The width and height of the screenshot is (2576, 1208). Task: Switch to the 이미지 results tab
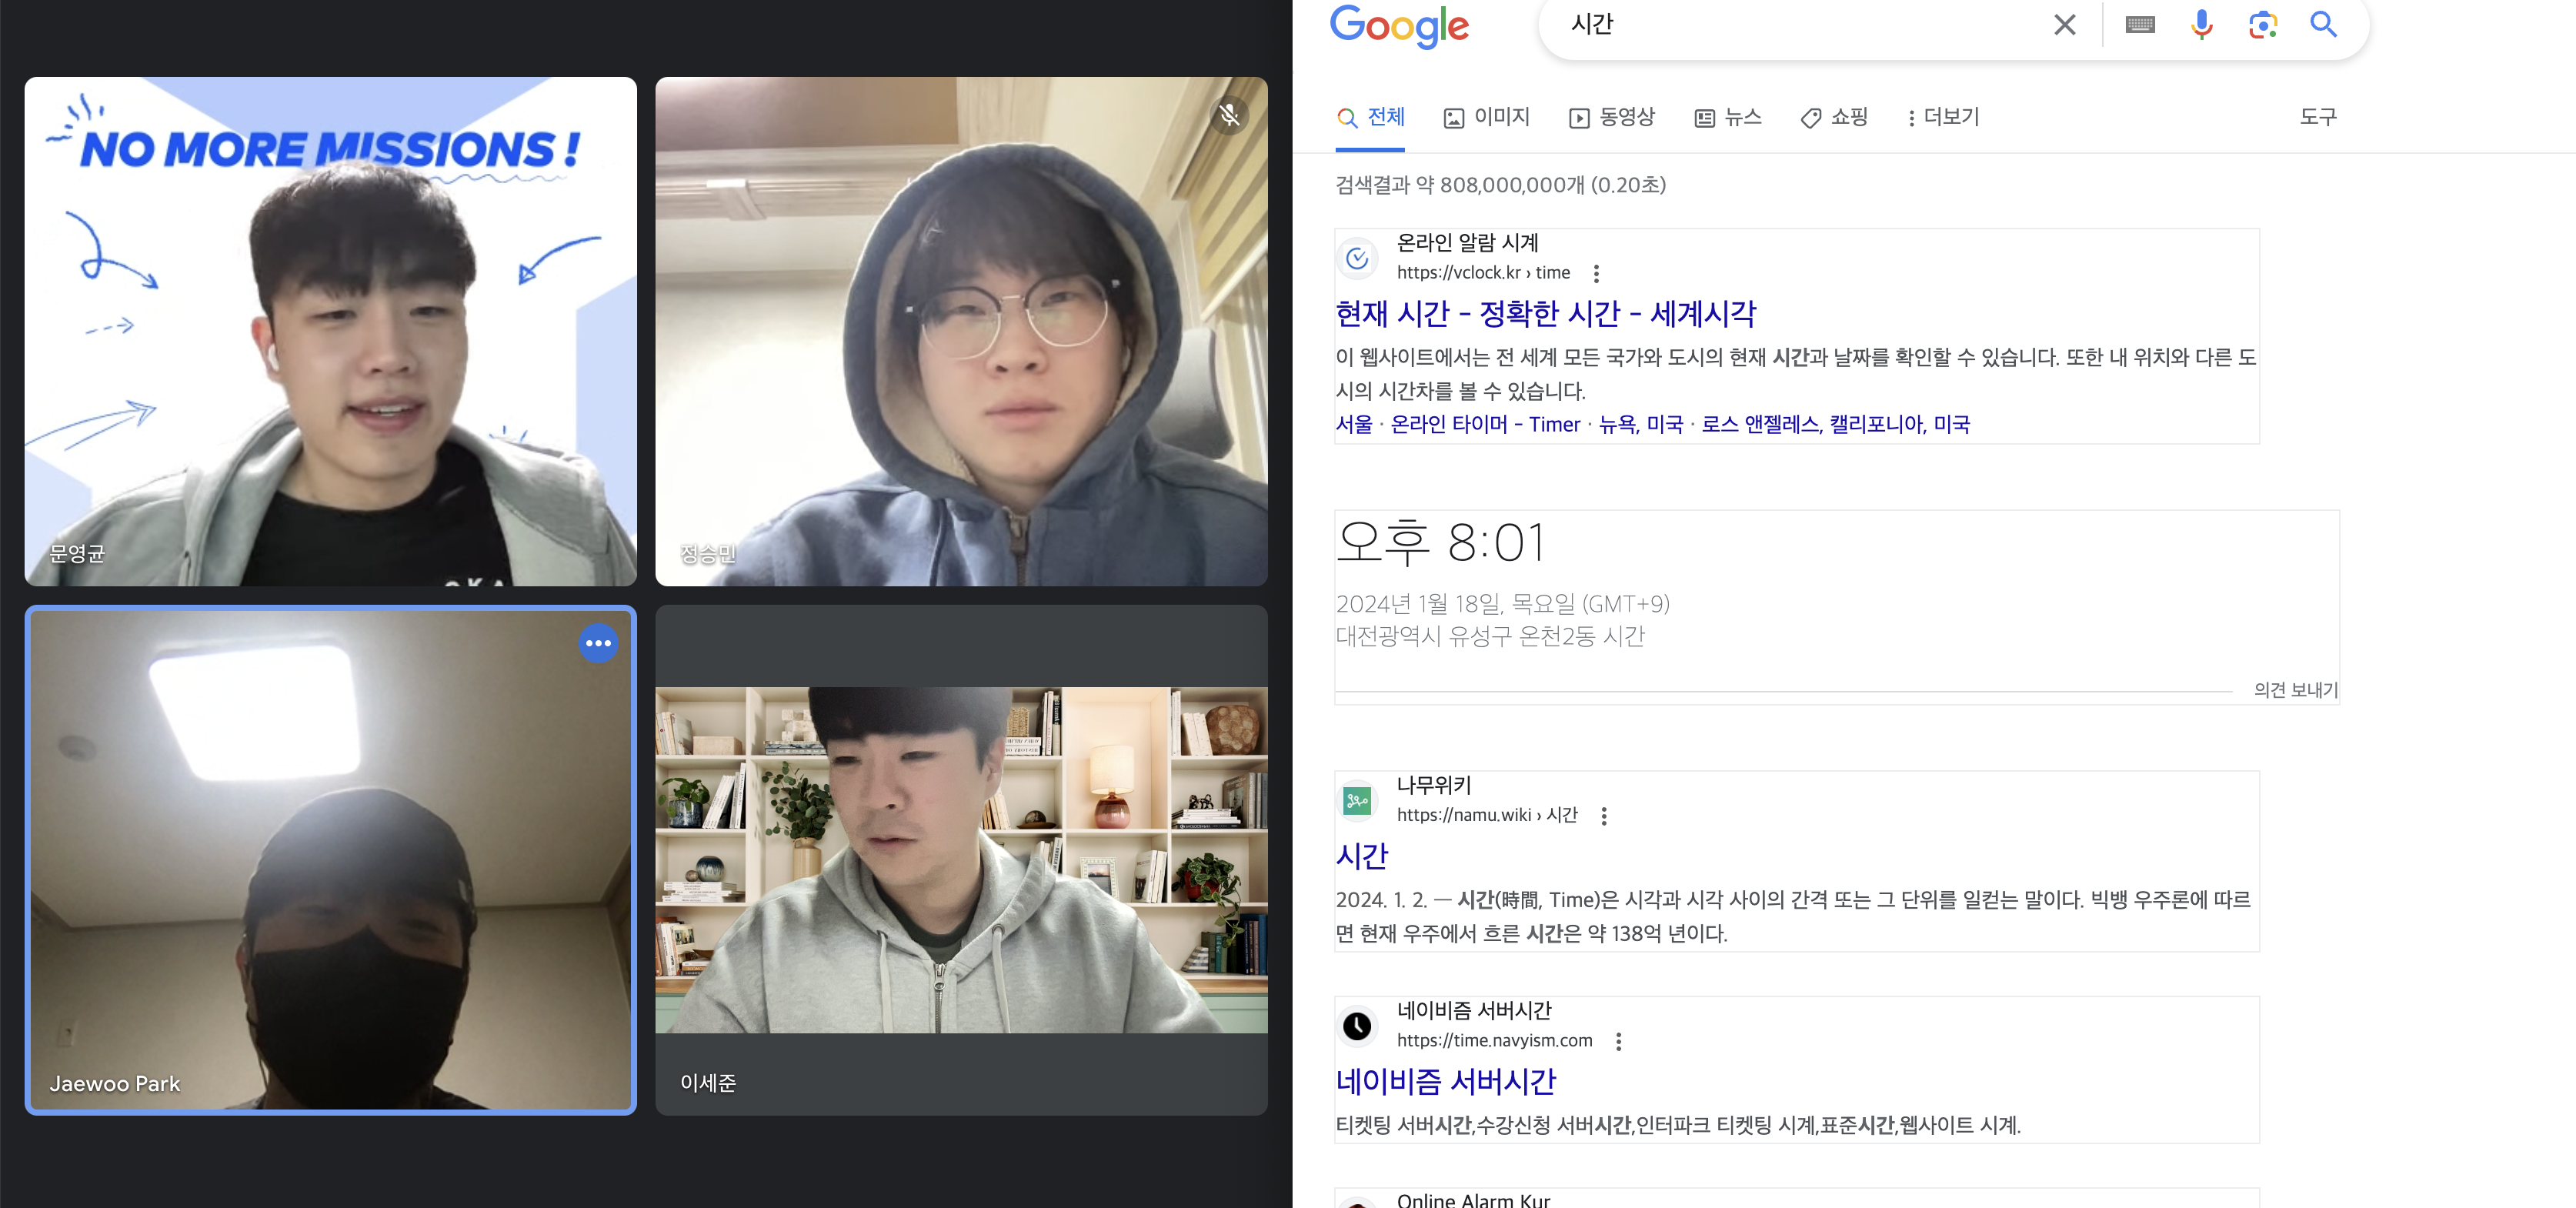tap(1487, 117)
